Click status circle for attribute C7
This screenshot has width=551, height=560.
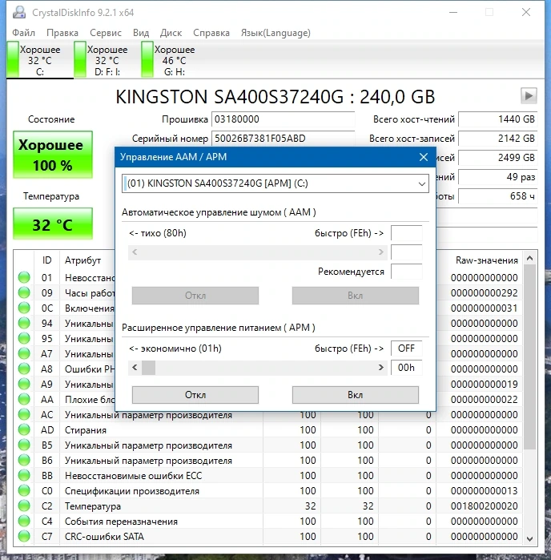pyautogui.click(x=24, y=537)
